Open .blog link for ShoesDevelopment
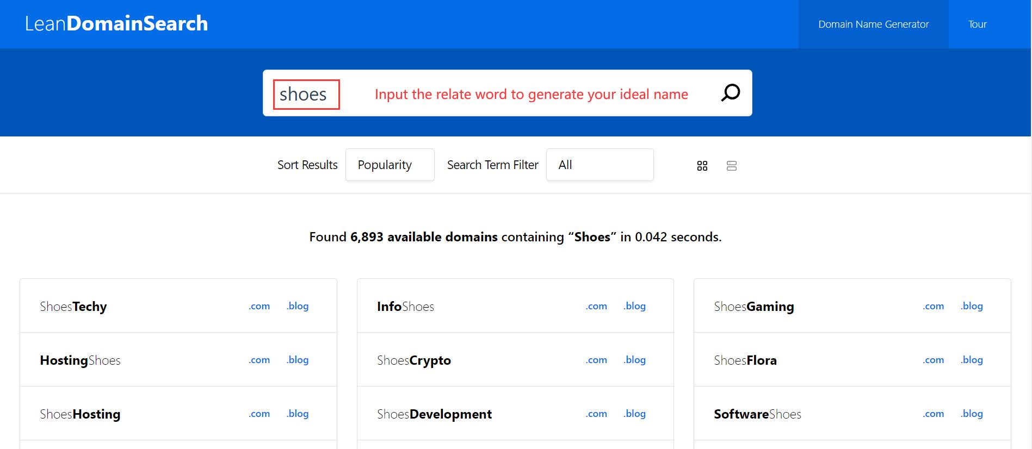 pyautogui.click(x=635, y=414)
